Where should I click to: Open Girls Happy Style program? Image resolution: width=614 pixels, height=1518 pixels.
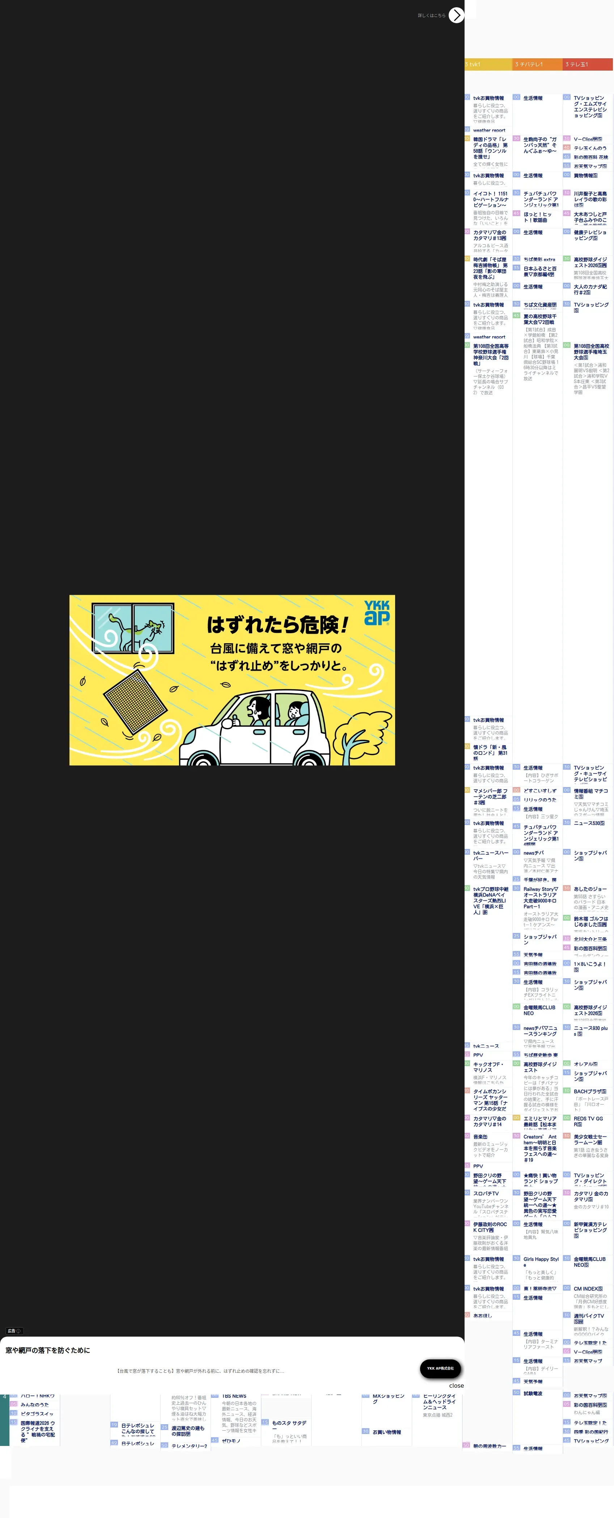click(541, 1262)
